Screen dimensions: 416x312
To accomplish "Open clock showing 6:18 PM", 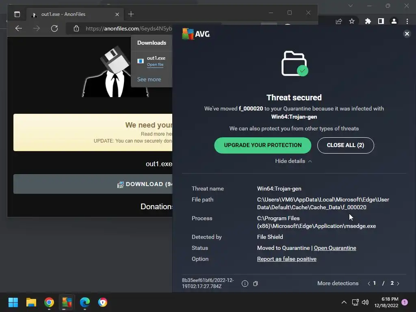I will 387,302.
